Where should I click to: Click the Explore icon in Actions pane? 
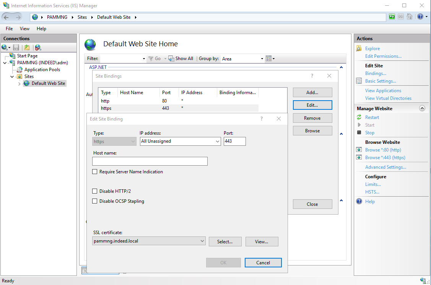pos(359,49)
